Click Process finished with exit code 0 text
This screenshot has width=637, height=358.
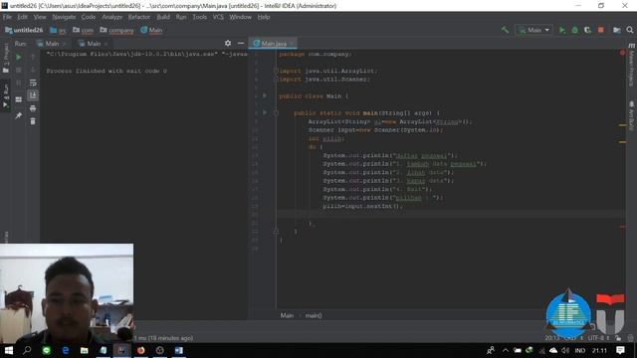coord(106,71)
